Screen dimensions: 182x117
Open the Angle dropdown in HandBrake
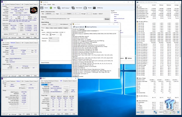(x=63, y=14)
